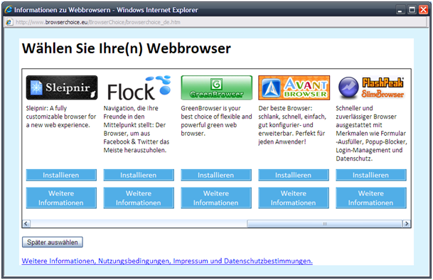Click the horizontal scrollbar thumb

coord(324,224)
